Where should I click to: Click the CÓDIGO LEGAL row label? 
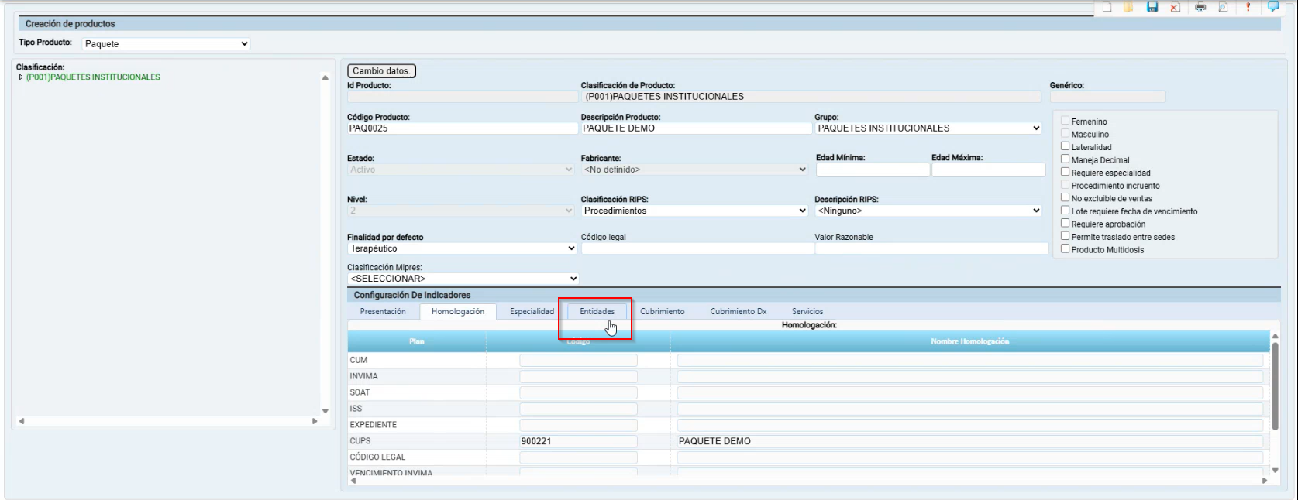pos(377,457)
